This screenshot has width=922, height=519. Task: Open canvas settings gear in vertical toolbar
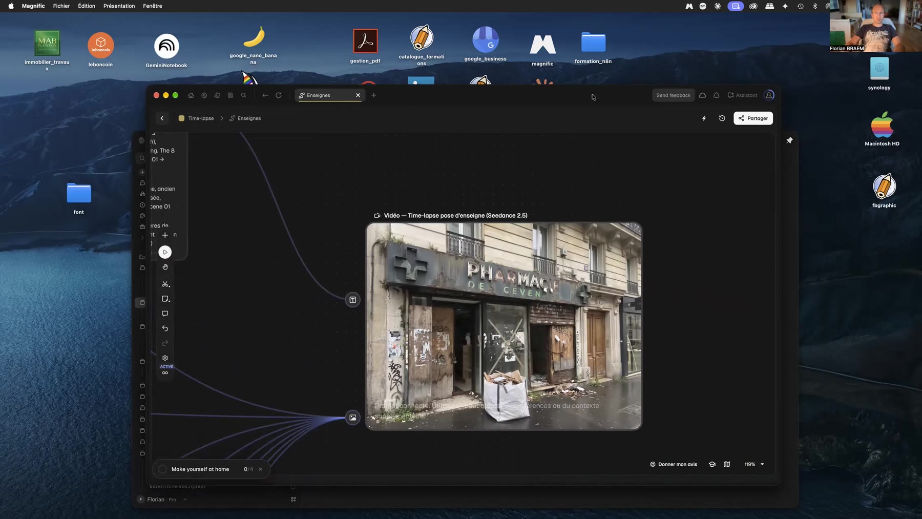(x=165, y=358)
